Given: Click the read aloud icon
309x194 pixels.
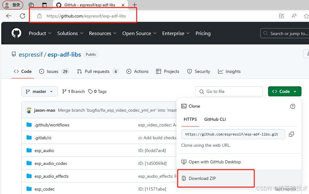Looking at the screenshot, I should point(294,16).
